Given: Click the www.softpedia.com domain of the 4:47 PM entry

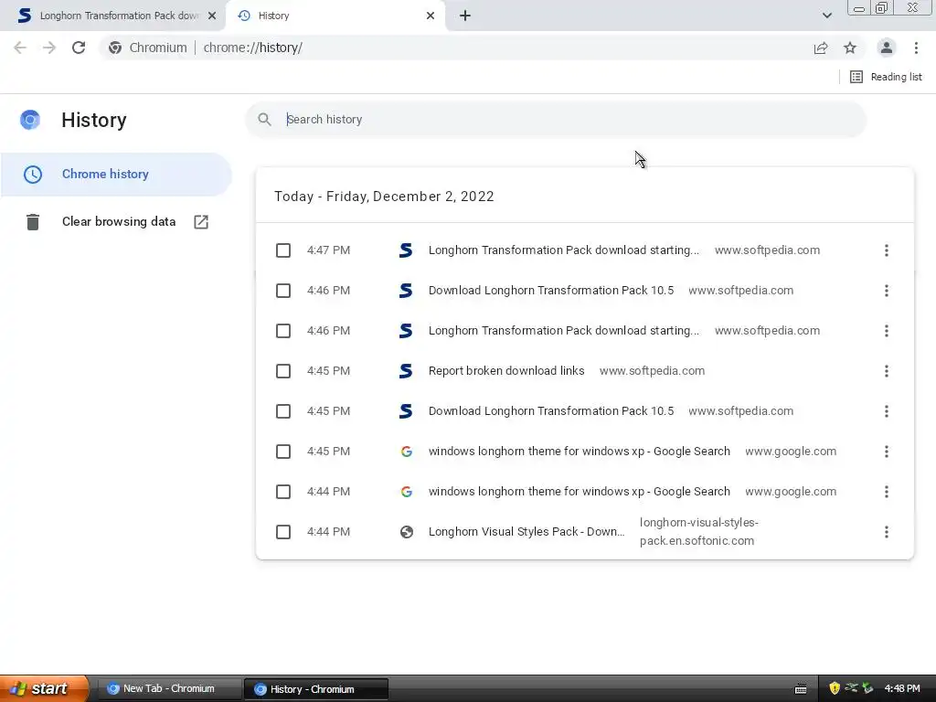Looking at the screenshot, I should point(767,250).
